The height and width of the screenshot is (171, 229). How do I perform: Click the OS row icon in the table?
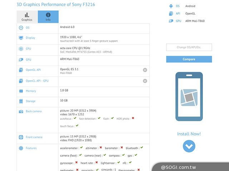pos(21,28)
